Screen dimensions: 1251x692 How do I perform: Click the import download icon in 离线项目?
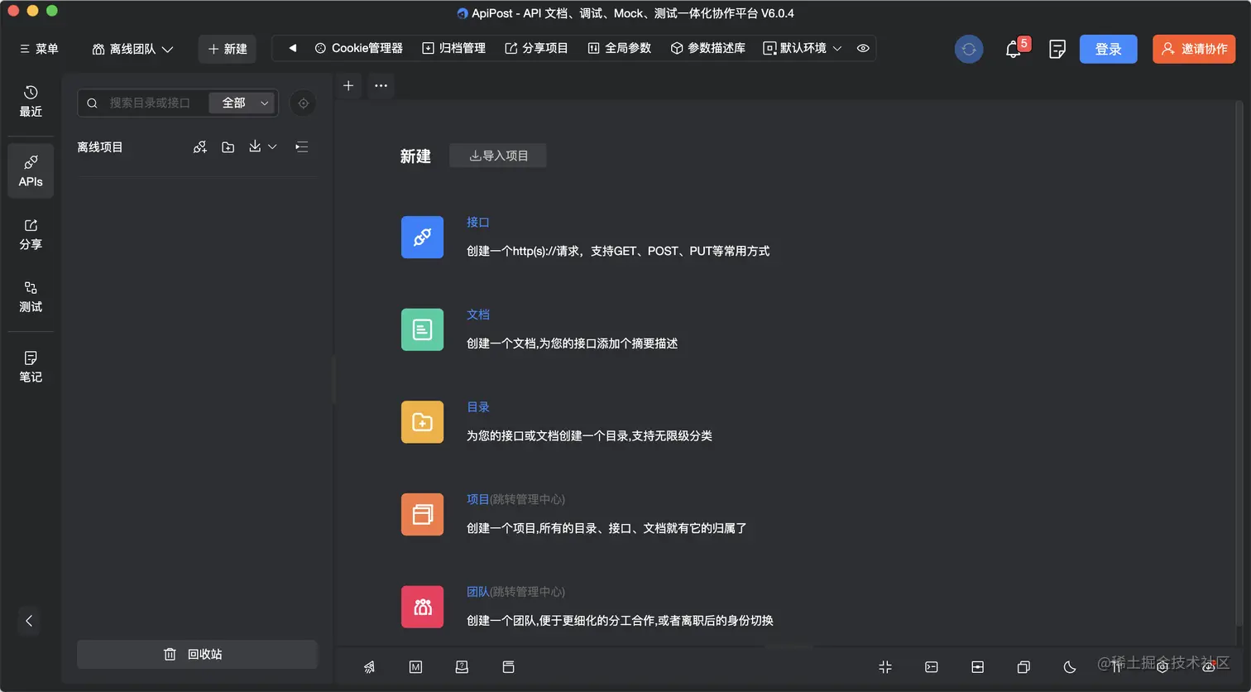(x=255, y=147)
